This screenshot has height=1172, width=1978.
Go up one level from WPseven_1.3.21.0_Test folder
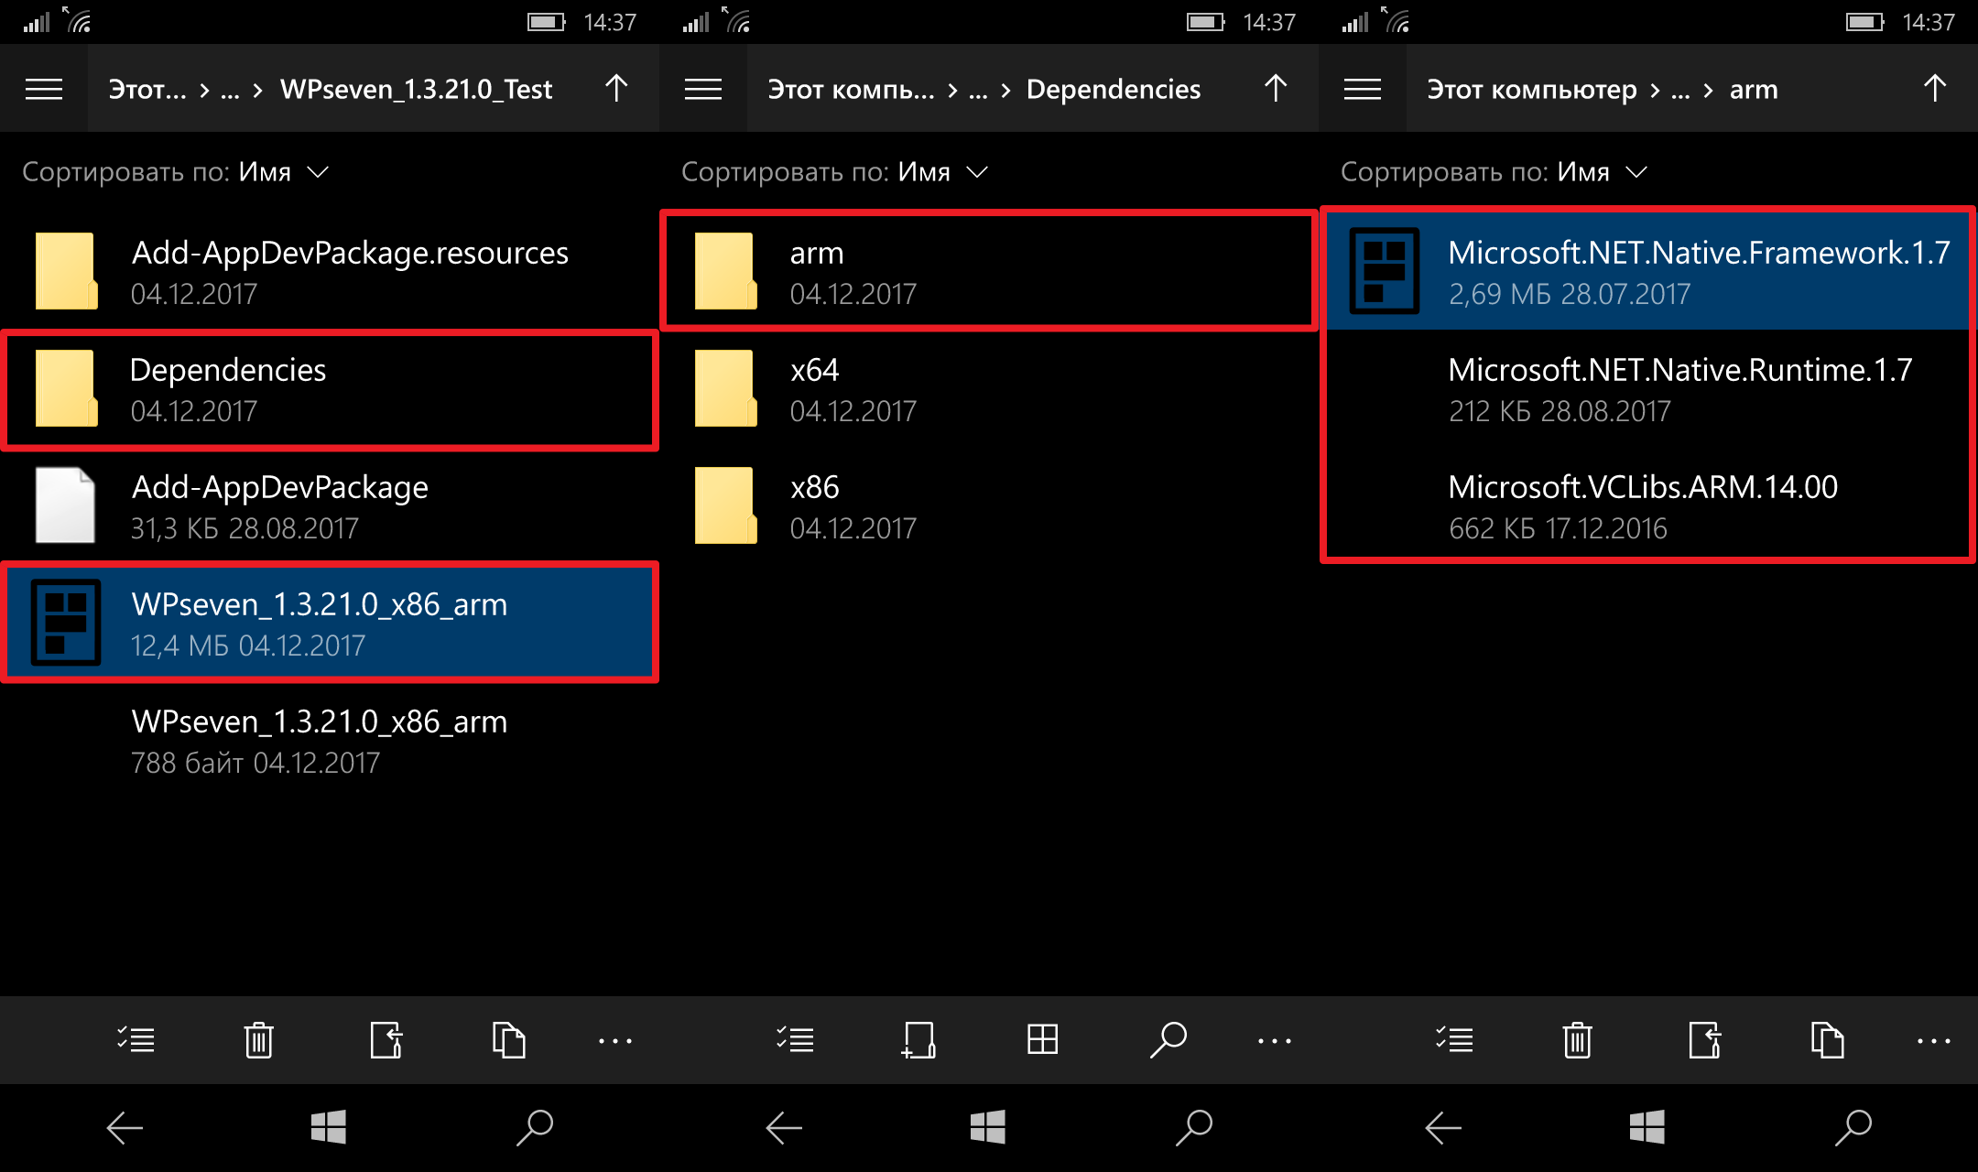click(616, 89)
